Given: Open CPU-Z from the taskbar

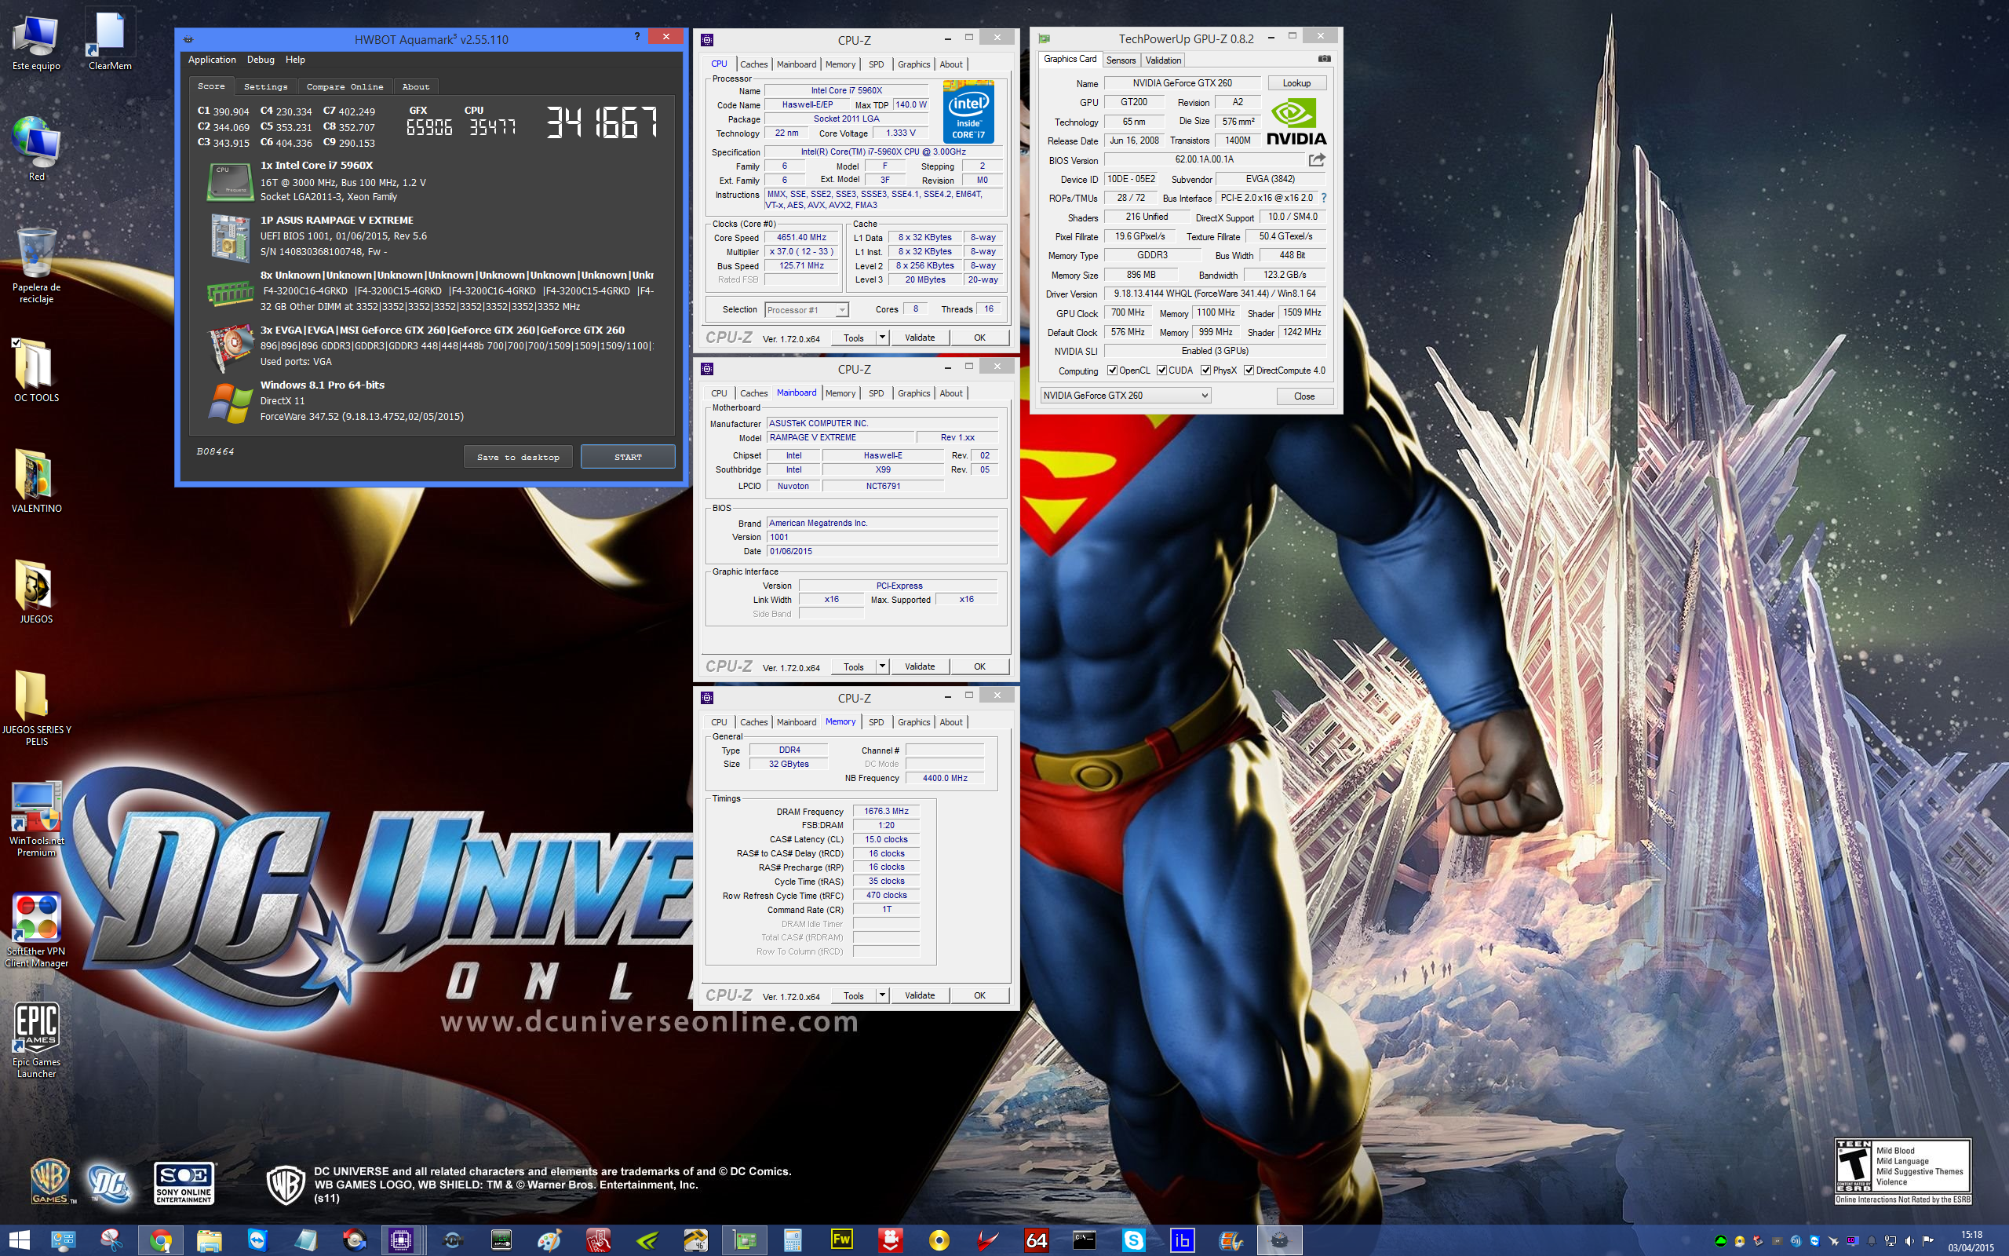Looking at the screenshot, I should [402, 1240].
